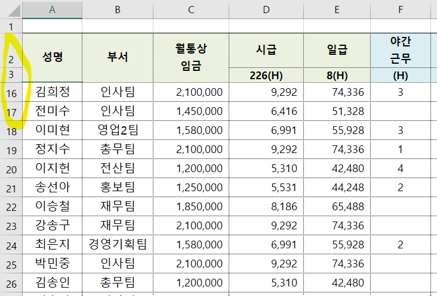Click the 시급 header cell
Screen dimensions: 437x296
point(266,50)
